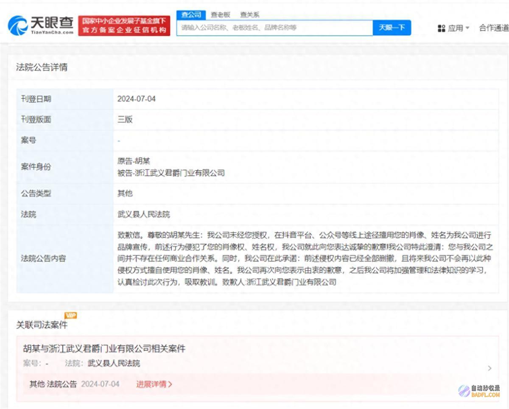Expand case card with right chevron
Image resolution: width=509 pixels, height=409 pixels.
[489, 368]
